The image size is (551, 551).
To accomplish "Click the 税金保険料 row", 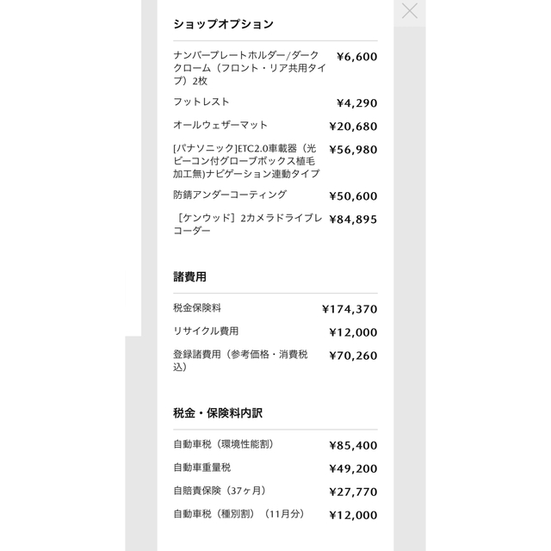I will (275, 308).
